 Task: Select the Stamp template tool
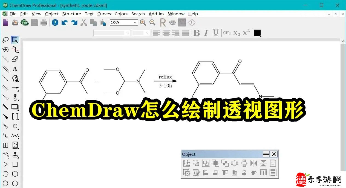coord(15,155)
